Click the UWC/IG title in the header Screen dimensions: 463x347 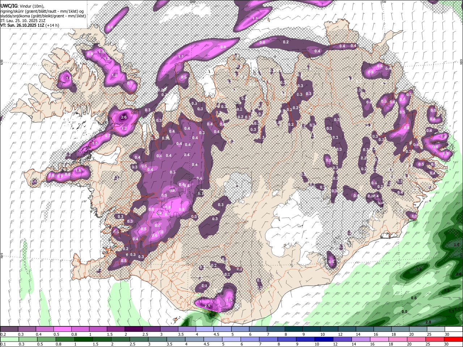pos(8,6)
